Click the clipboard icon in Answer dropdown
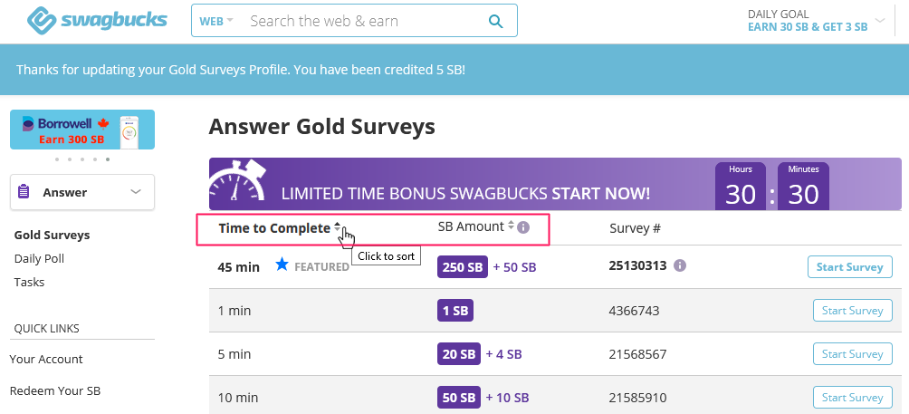This screenshot has height=414, width=909. (x=24, y=192)
